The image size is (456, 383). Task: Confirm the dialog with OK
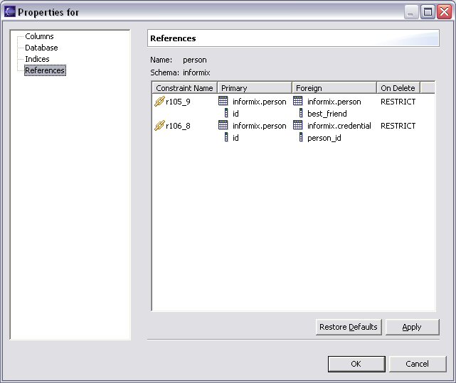tap(356, 364)
